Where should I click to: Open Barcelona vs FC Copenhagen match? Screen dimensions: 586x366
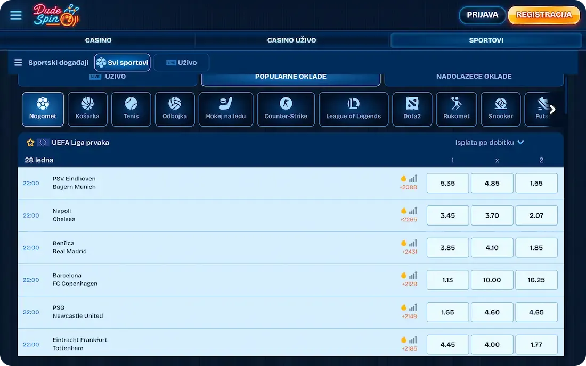75,279
